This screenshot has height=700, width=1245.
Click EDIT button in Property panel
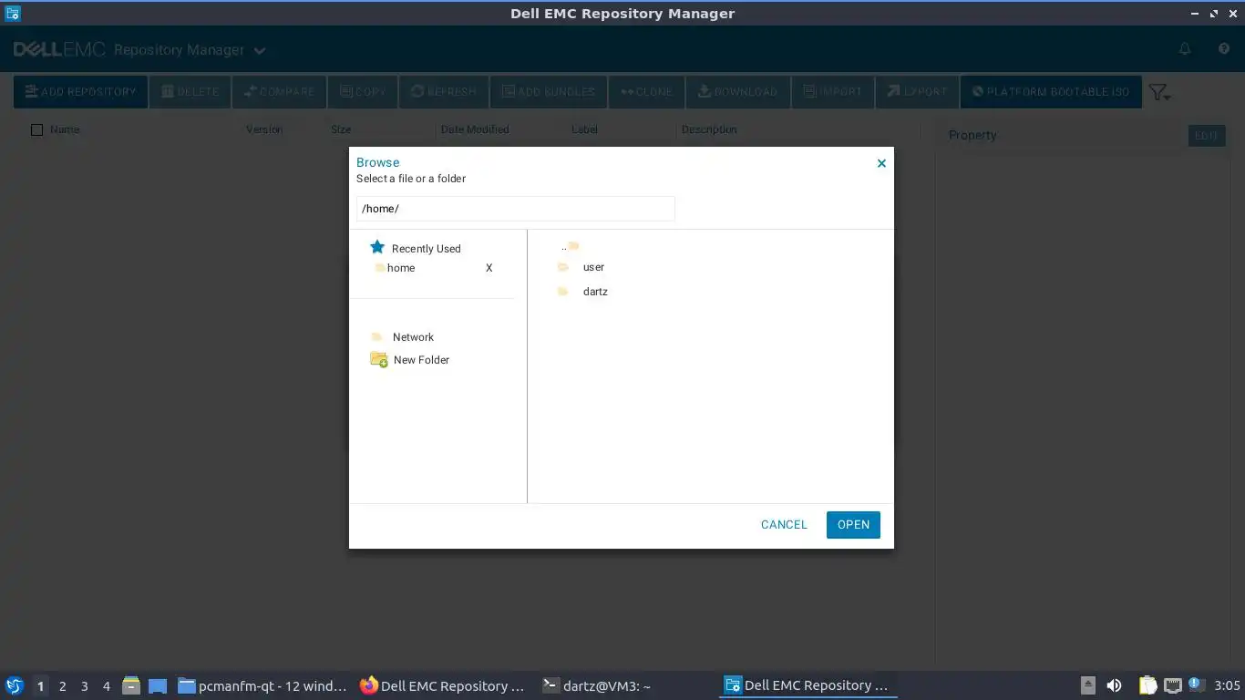tap(1207, 136)
